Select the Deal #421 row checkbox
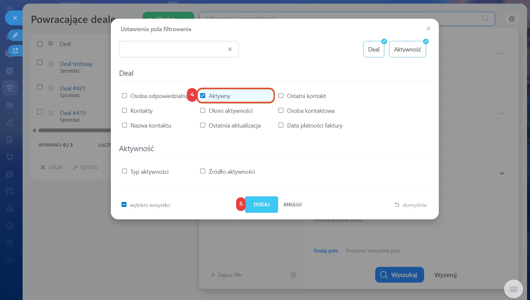Image resolution: width=530 pixels, height=300 pixels. (x=40, y=87)
